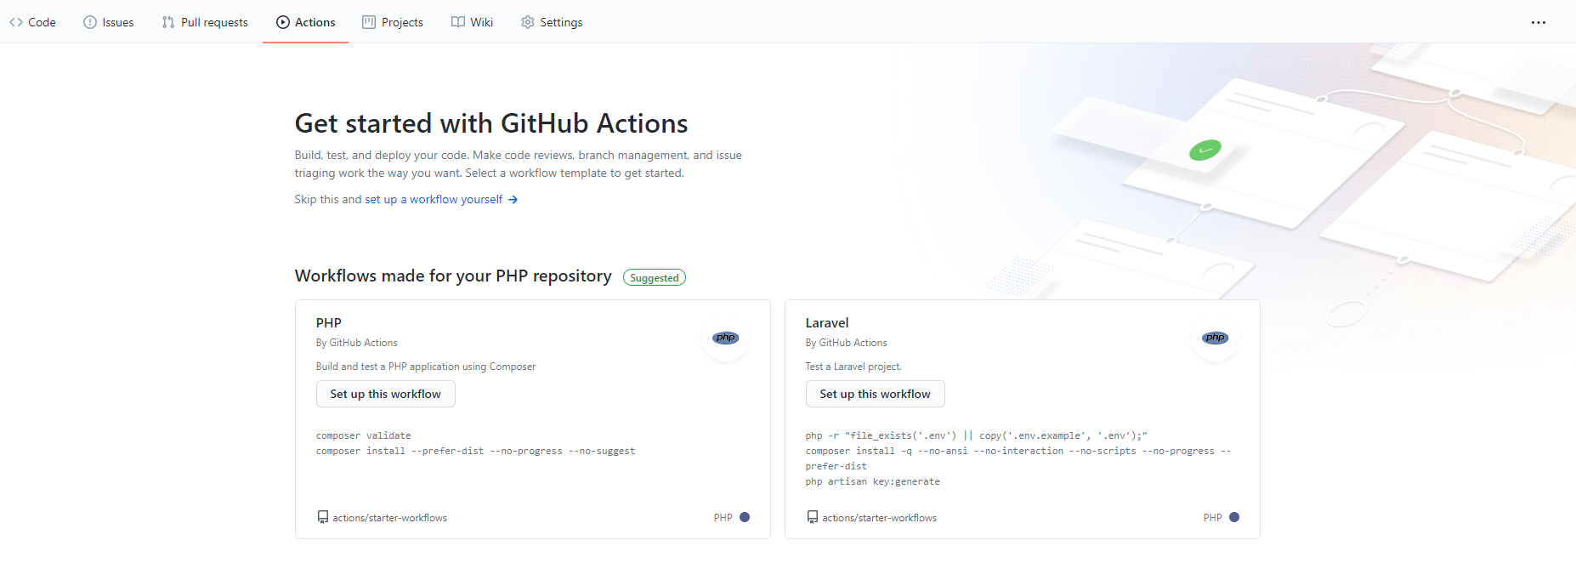Click the Suggested badge
This screenshot has height=563, width=1576.
click(x=654, y=276)
